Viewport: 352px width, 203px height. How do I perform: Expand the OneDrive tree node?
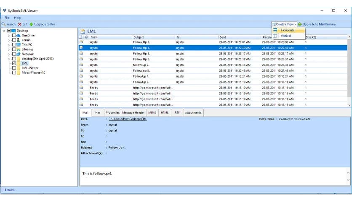tap(9, 36)
